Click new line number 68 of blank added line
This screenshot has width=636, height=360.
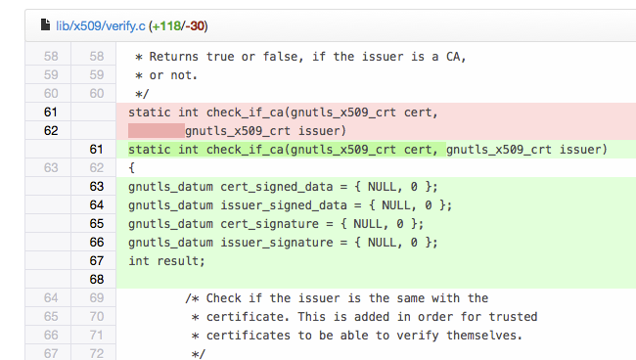coord(96,280)
